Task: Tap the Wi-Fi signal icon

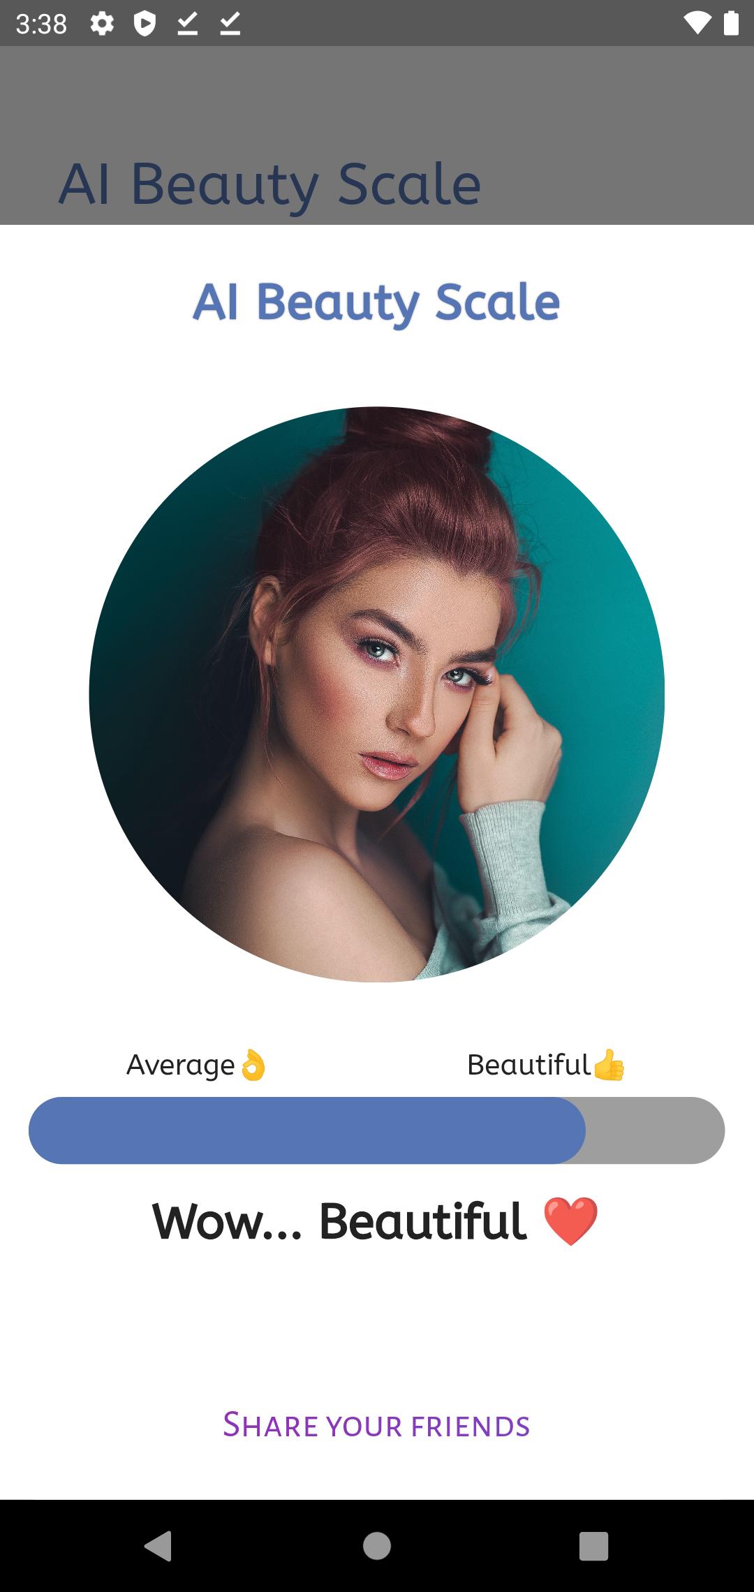Action: (697, 24)
